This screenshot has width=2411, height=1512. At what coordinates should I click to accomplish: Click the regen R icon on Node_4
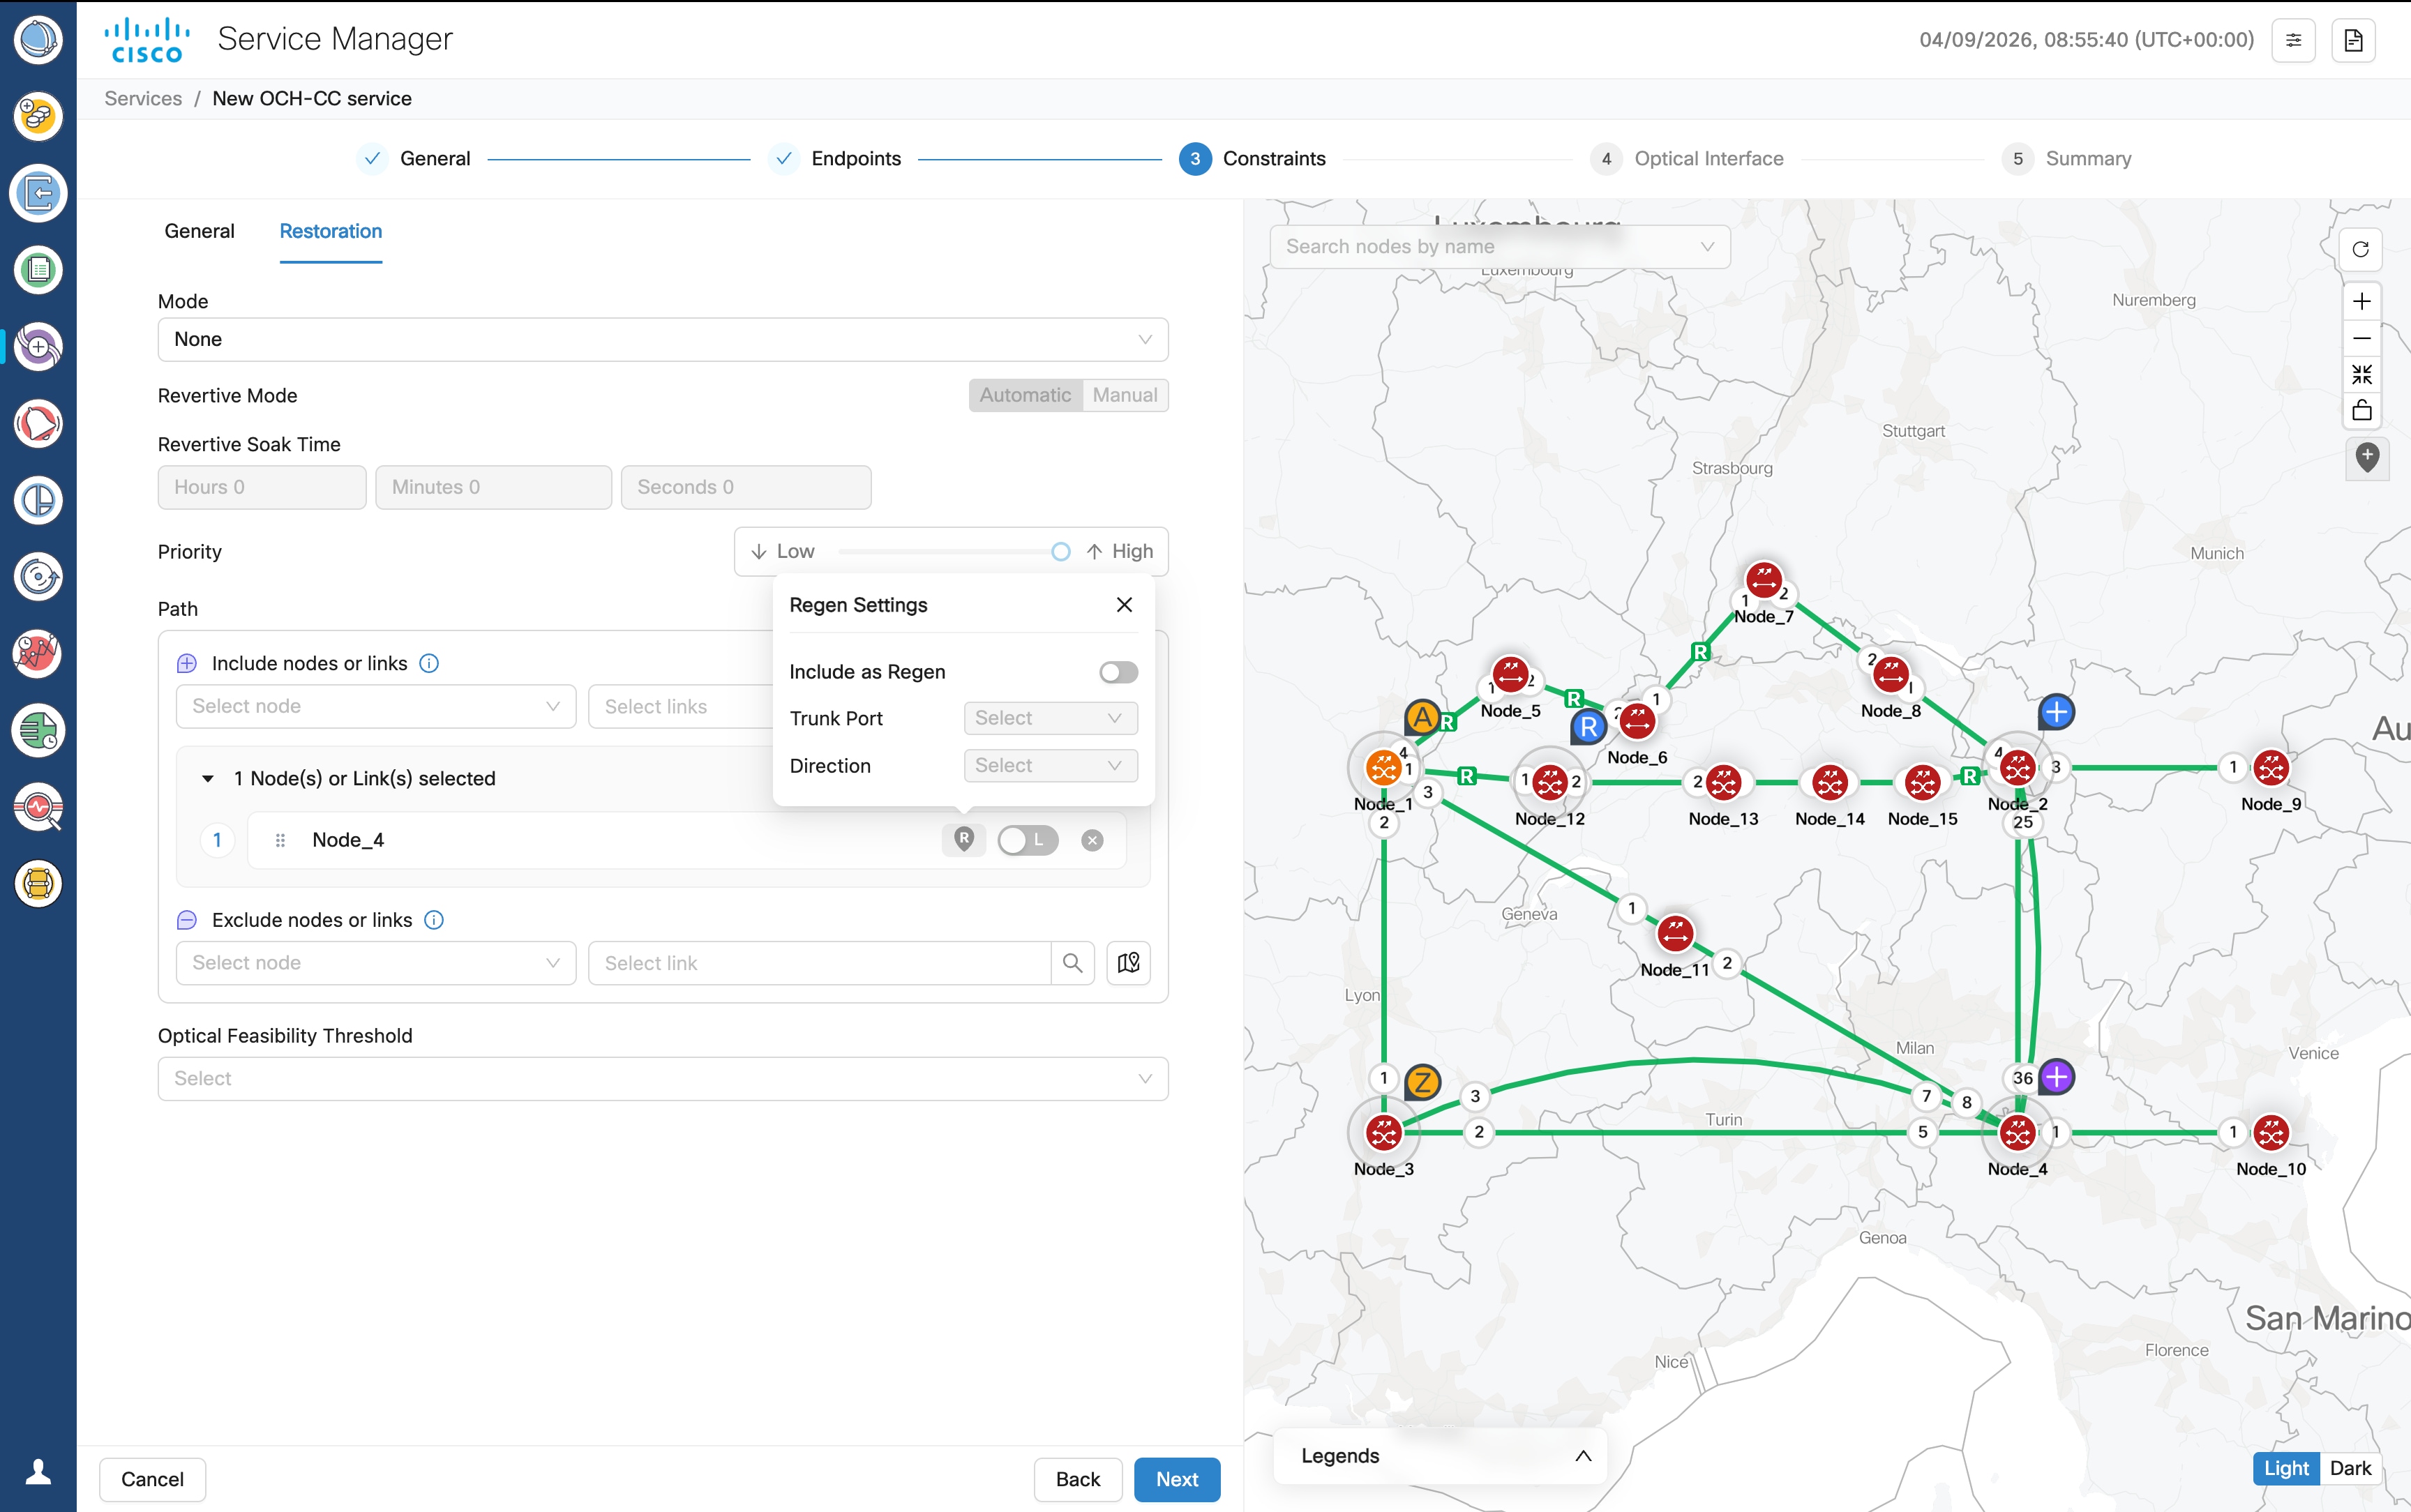[963, 839]
